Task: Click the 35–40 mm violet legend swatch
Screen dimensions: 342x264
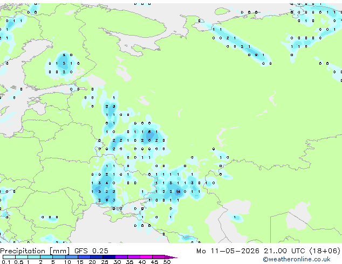Action: (x=134, y=257)
